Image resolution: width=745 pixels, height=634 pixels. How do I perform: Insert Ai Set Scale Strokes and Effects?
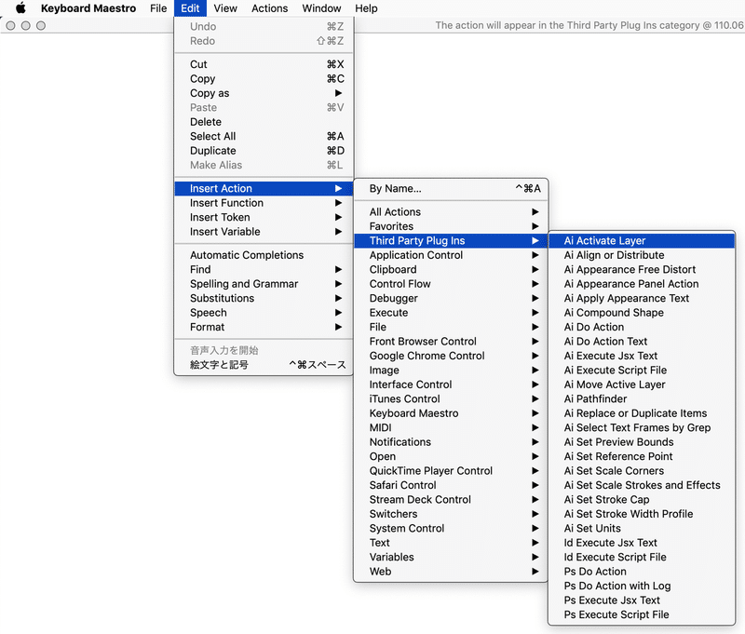[642, 485]
